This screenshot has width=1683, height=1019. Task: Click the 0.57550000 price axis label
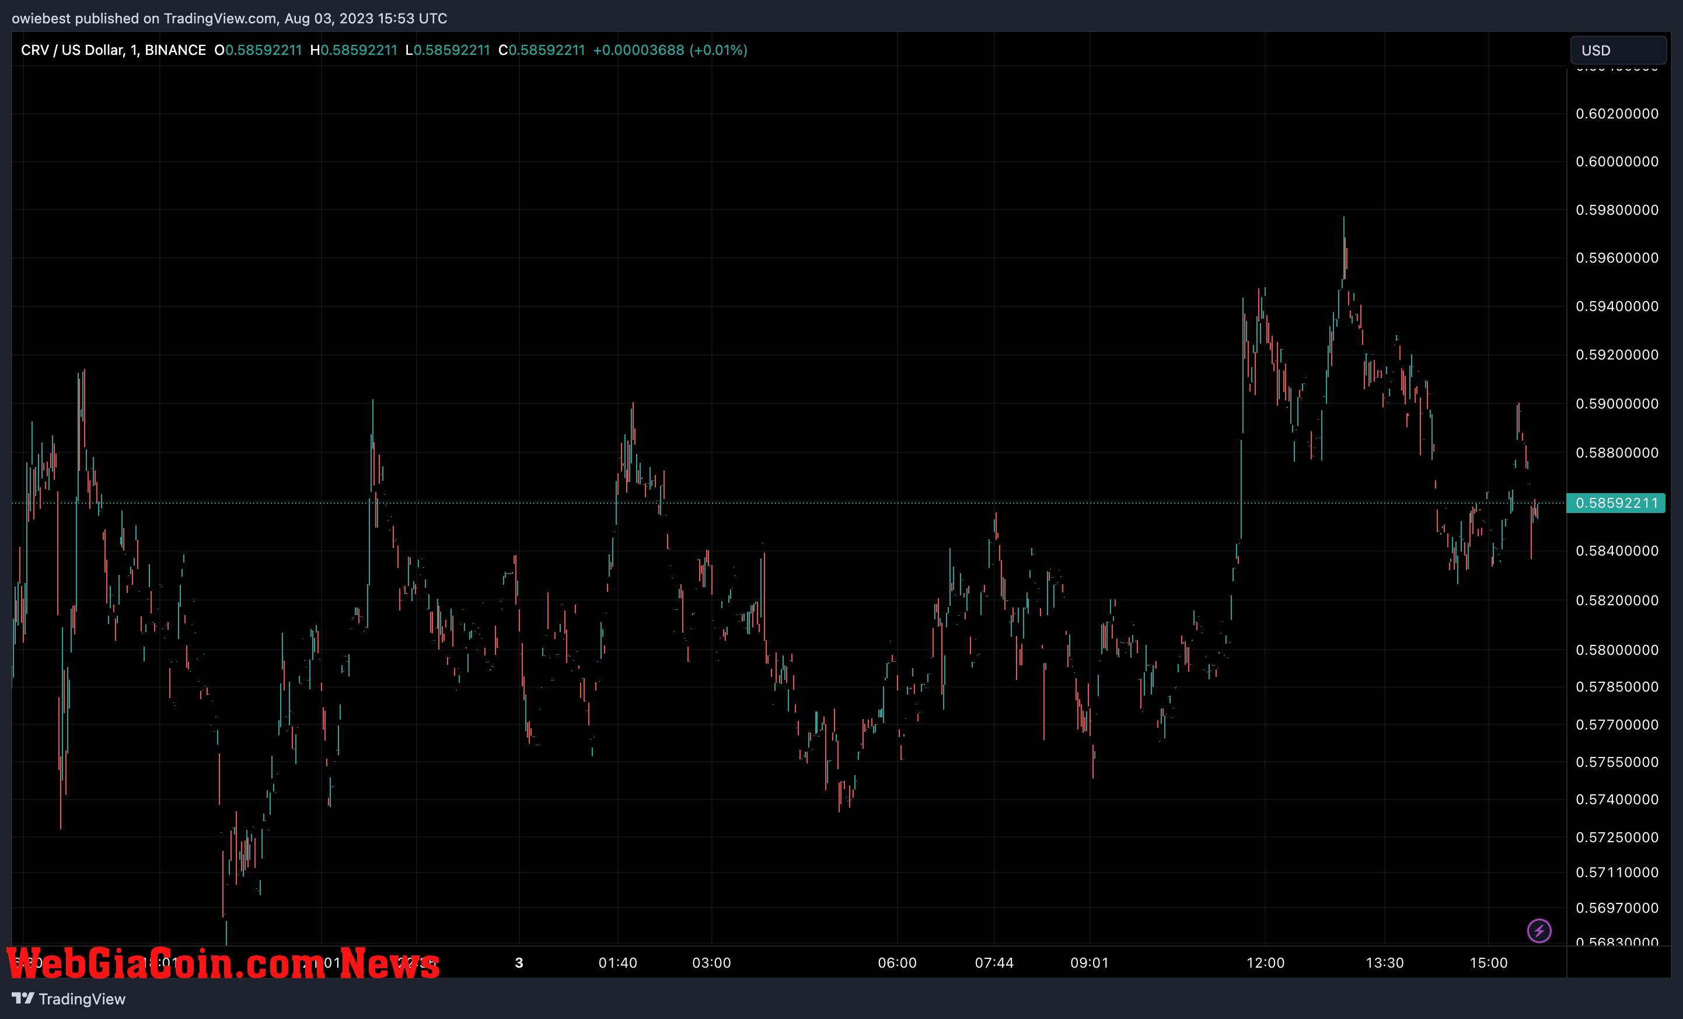click(1616, 762)
